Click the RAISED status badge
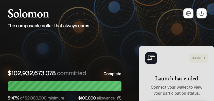 coord(198,58)
